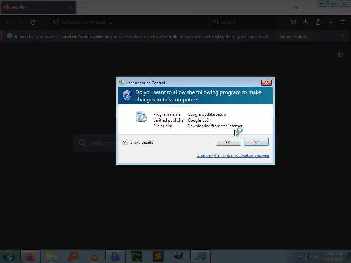This screenshot has width=351, height=263.
Task: Focus the Firefox toolbar Search box
Action: [243, 22]
